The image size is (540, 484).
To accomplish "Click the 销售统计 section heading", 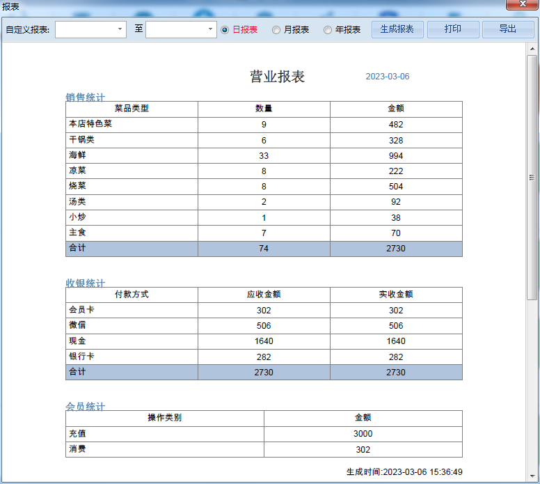I will point(86,97).
